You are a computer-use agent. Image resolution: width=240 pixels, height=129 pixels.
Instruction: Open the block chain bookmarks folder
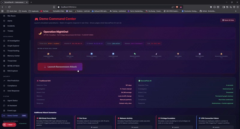tap(12, 11)
